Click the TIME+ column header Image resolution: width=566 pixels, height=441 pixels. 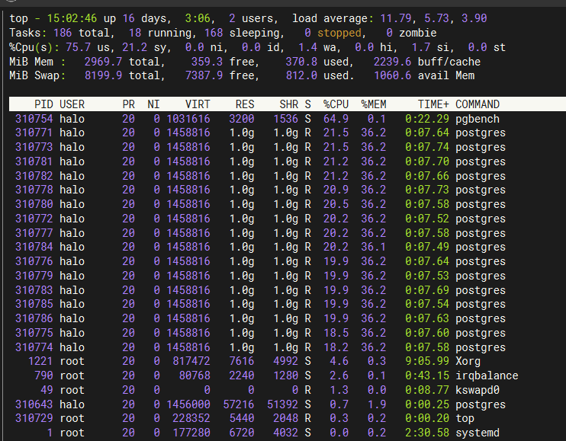(x=433, y=104)
